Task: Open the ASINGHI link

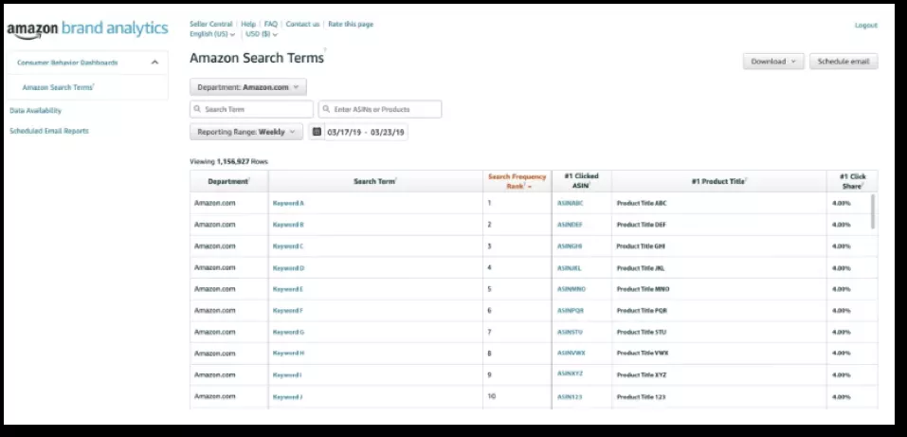Action: (x=570, y=246)
